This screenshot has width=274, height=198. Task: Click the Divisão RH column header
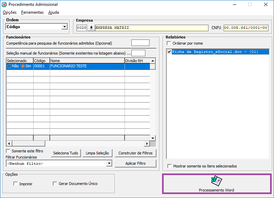[137, 61]
